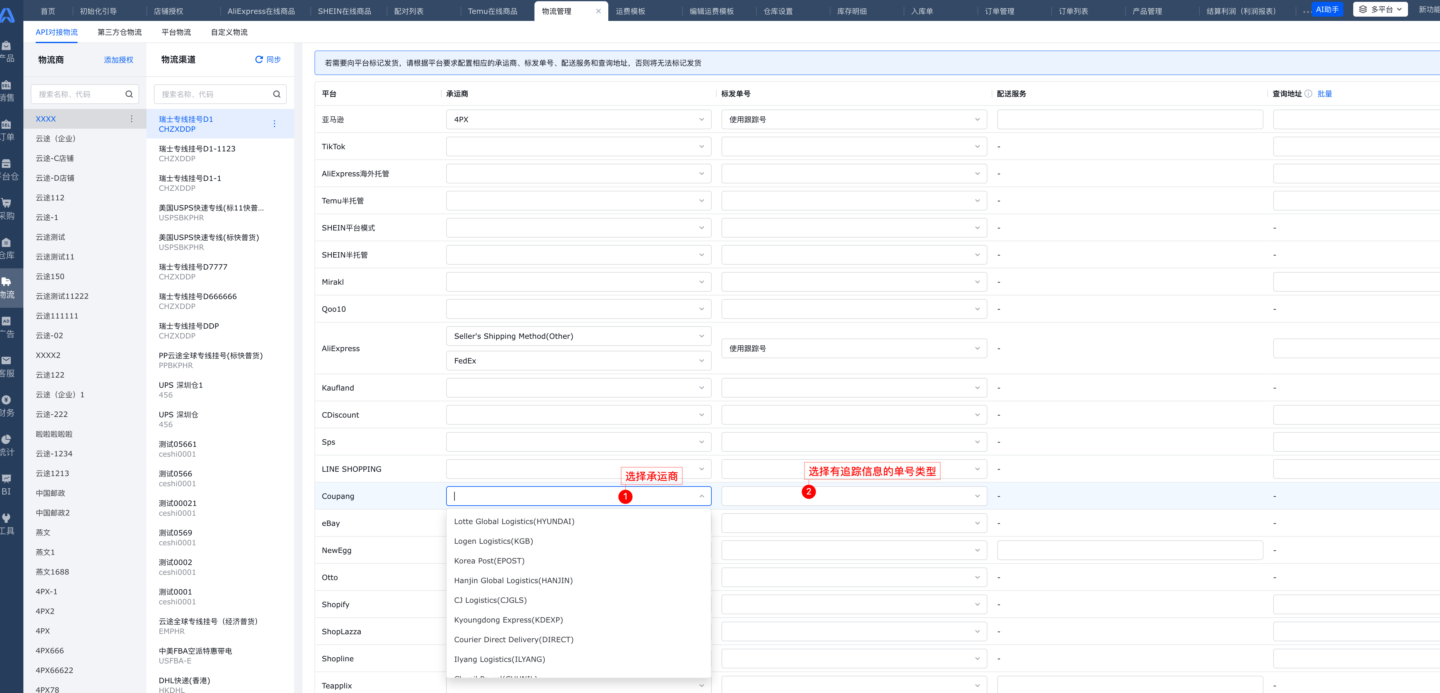
Task: Click the 同步 refresh button
Action: tap(268, 59)
